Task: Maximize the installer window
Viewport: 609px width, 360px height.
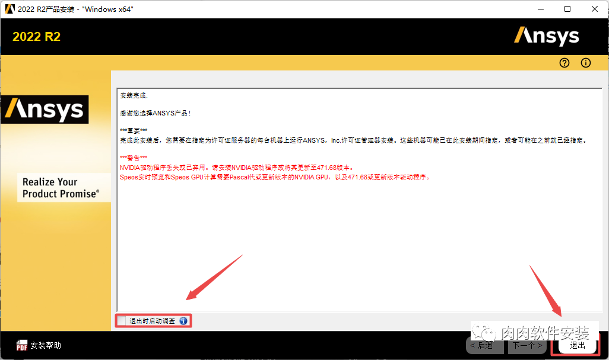Action: [567, 9]
